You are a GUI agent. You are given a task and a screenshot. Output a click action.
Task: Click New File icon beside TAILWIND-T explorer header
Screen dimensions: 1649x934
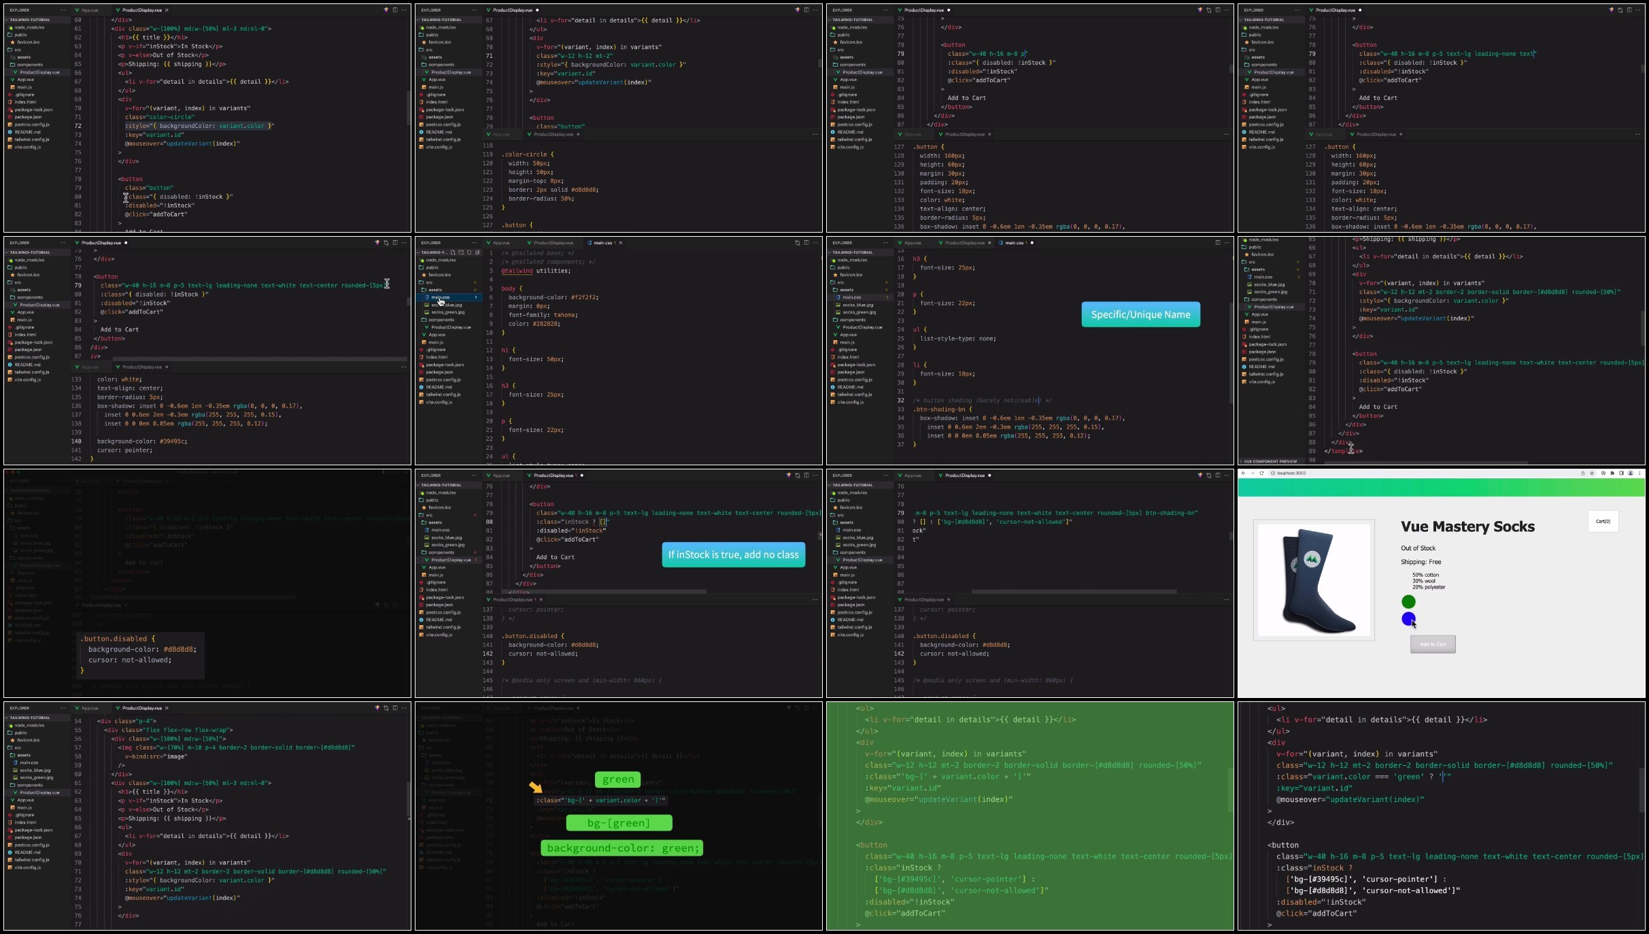coord(453,252)
